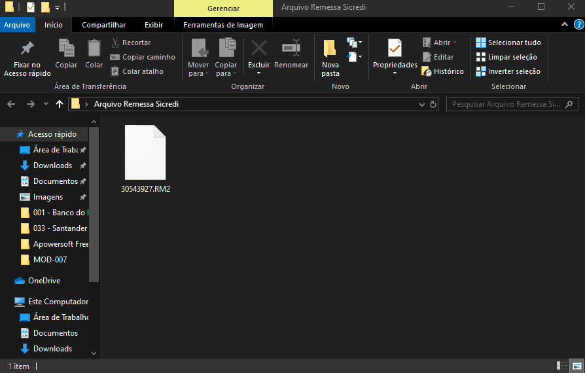Open the Propriedades dropdown arrow

tap(395, 73)
